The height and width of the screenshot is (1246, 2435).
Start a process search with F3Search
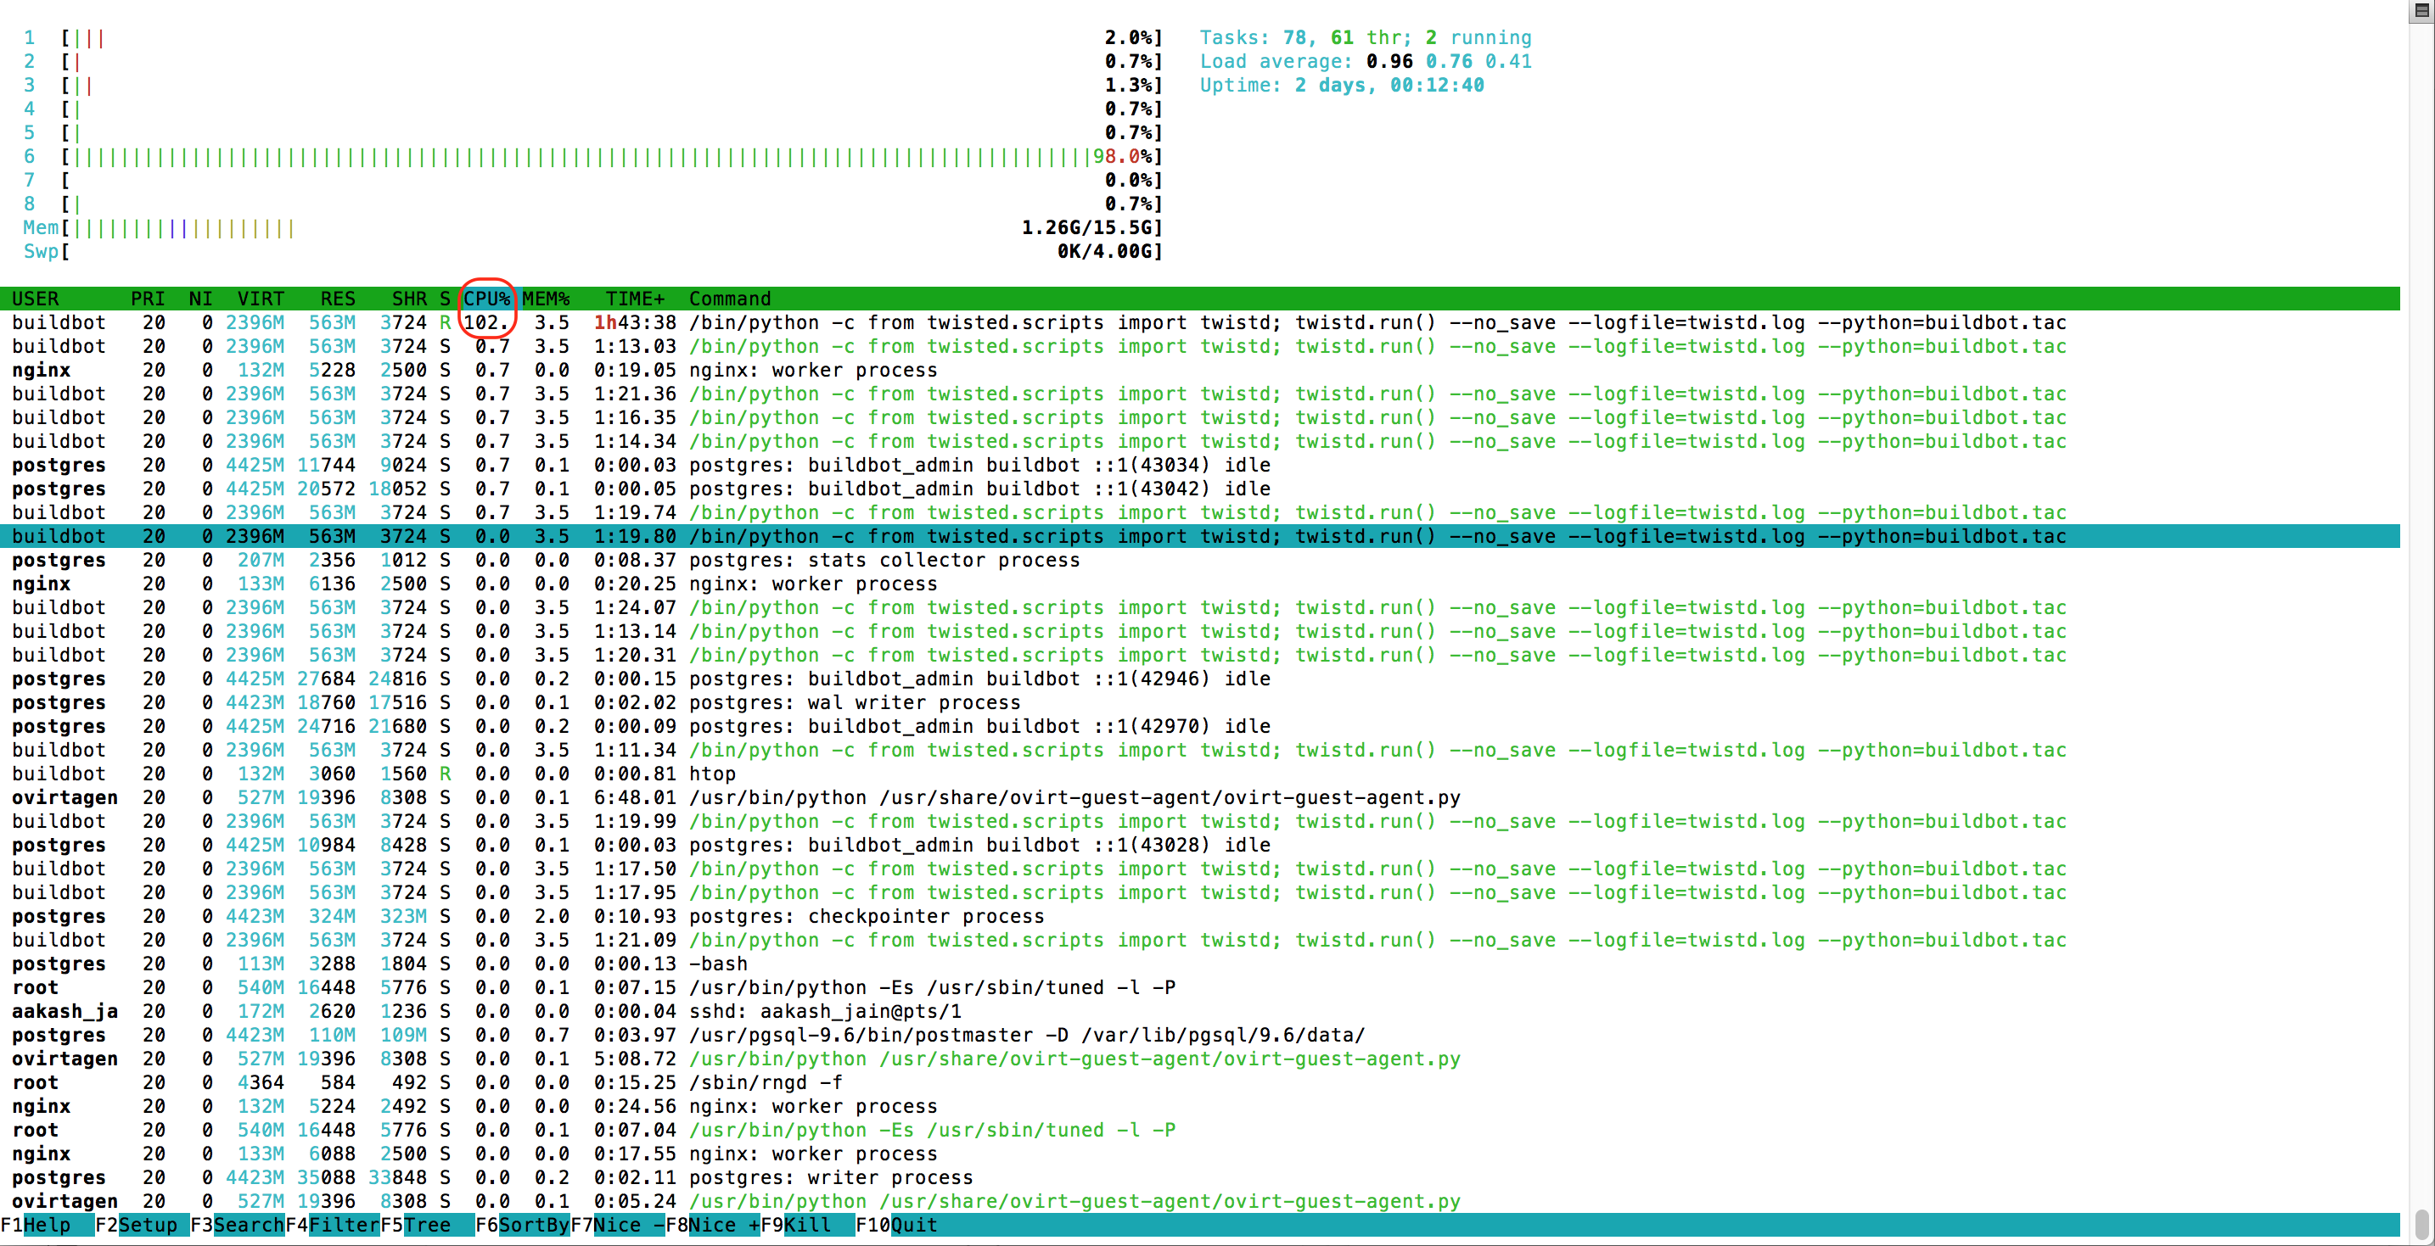pos(238,1225)
